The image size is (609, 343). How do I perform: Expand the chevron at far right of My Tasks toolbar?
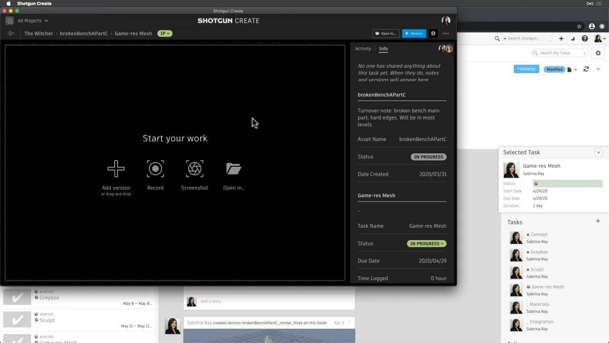pos(598,69)
